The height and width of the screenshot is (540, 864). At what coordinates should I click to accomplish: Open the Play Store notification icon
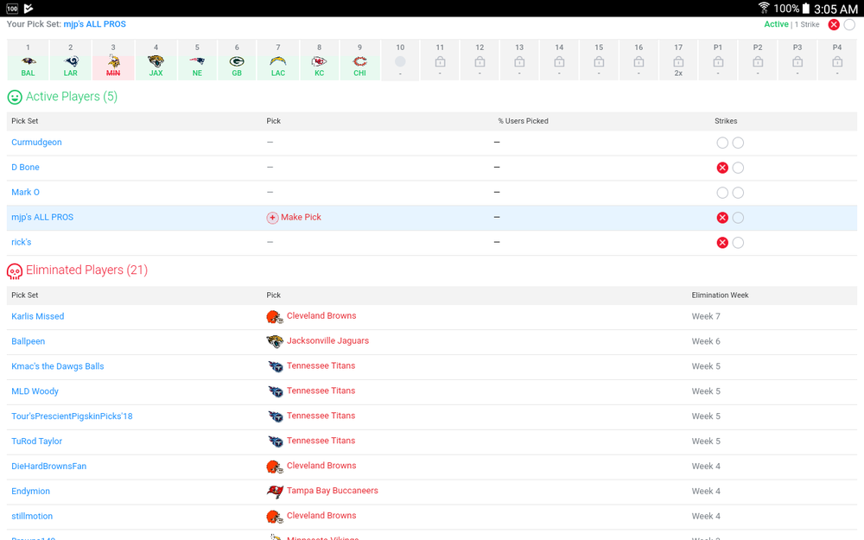[29, 9]
